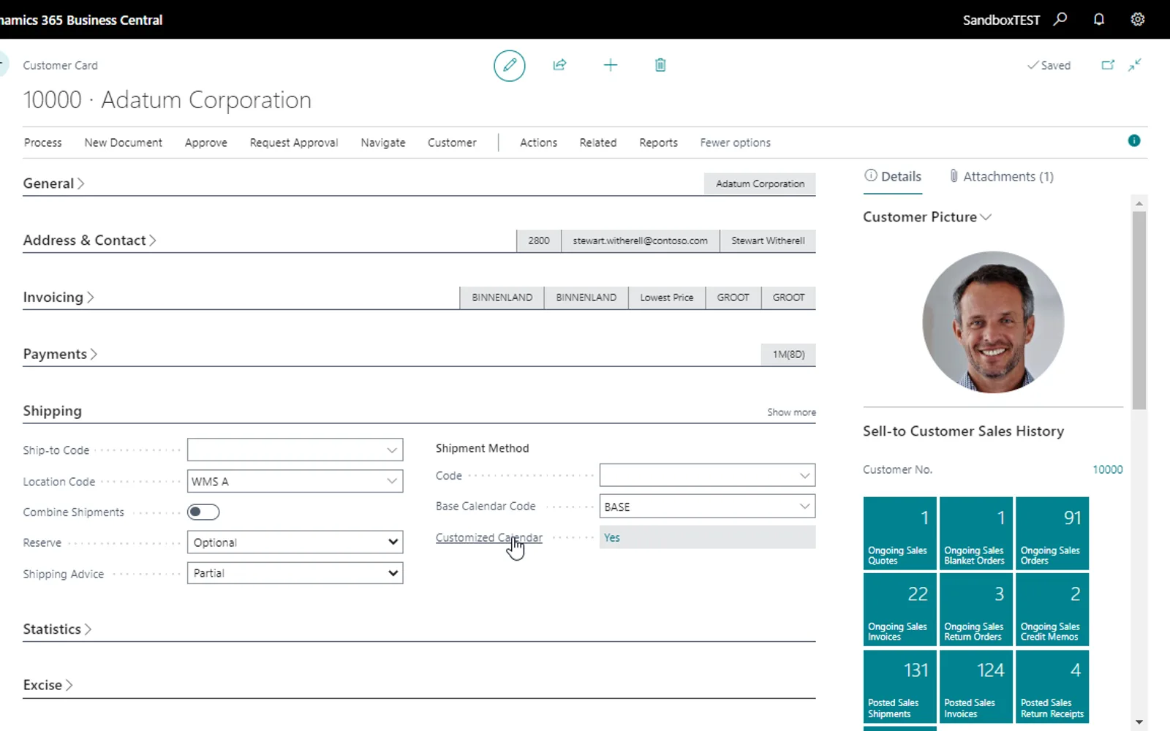
Task: Switch to the Details tab
Action: coord(893,176)
